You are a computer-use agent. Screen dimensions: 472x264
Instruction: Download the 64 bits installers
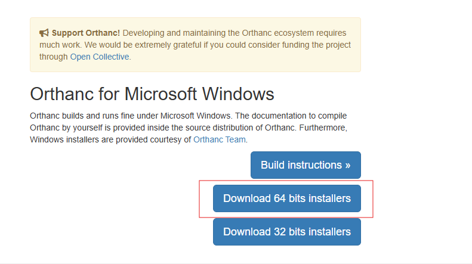(286, 198)
